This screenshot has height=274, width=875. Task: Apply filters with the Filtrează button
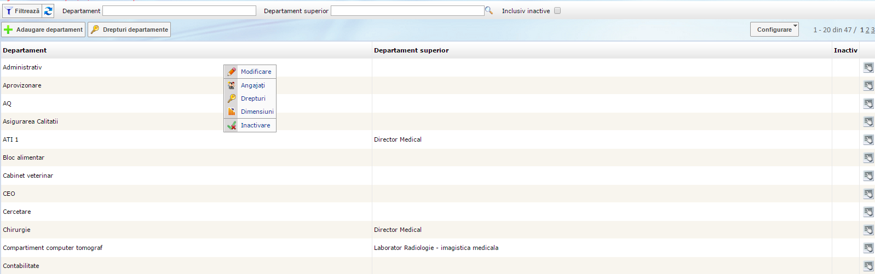(22, 11)
